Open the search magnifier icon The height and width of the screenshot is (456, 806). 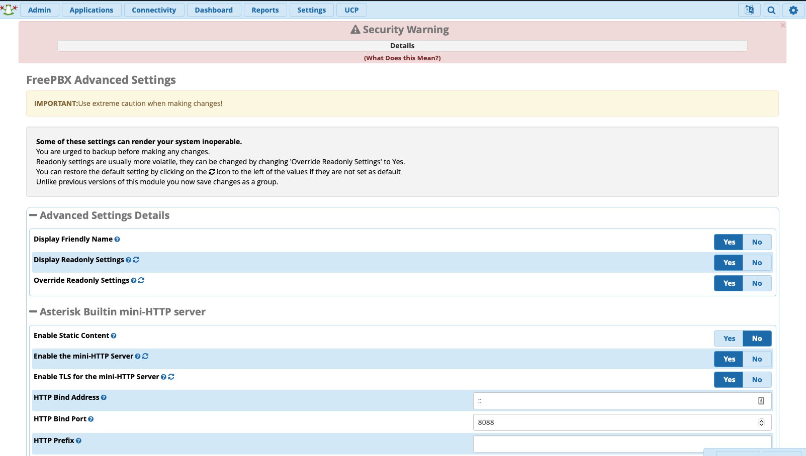[x=771, y=10]
